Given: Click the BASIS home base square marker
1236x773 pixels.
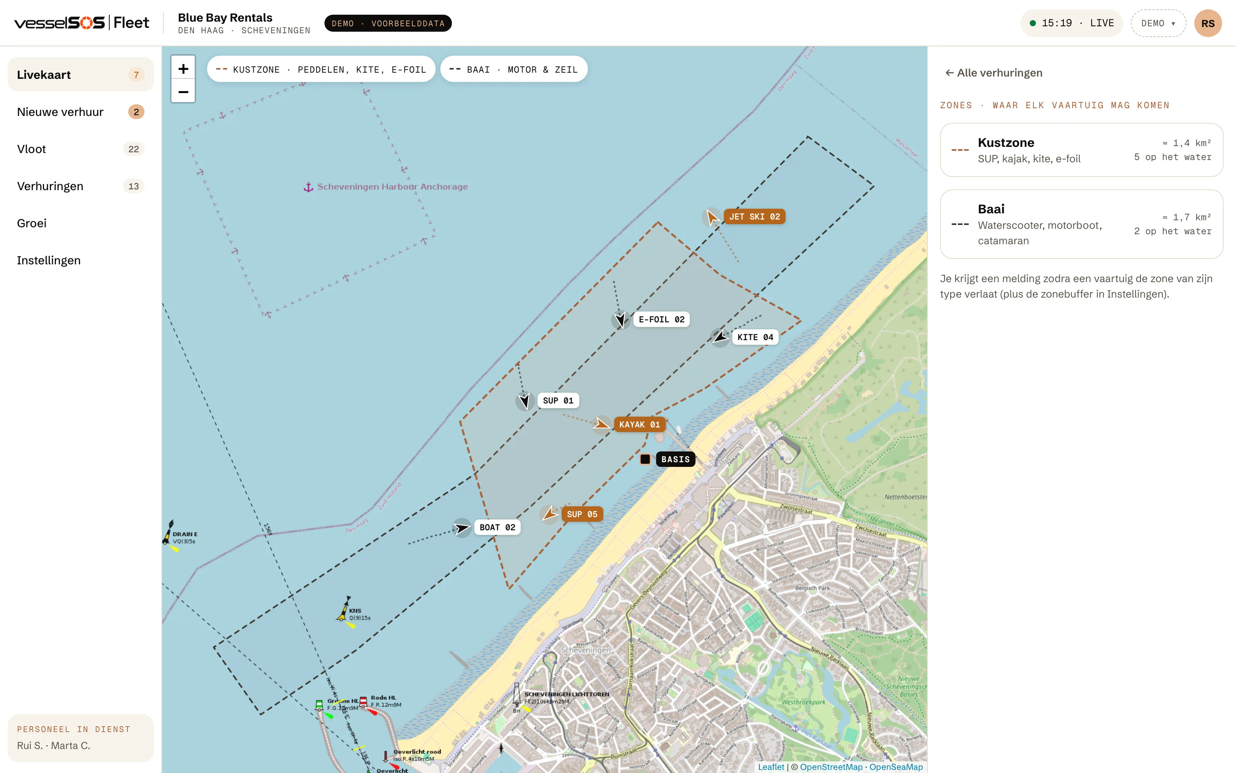Looking at the screenshot, I should coord(645,459).
